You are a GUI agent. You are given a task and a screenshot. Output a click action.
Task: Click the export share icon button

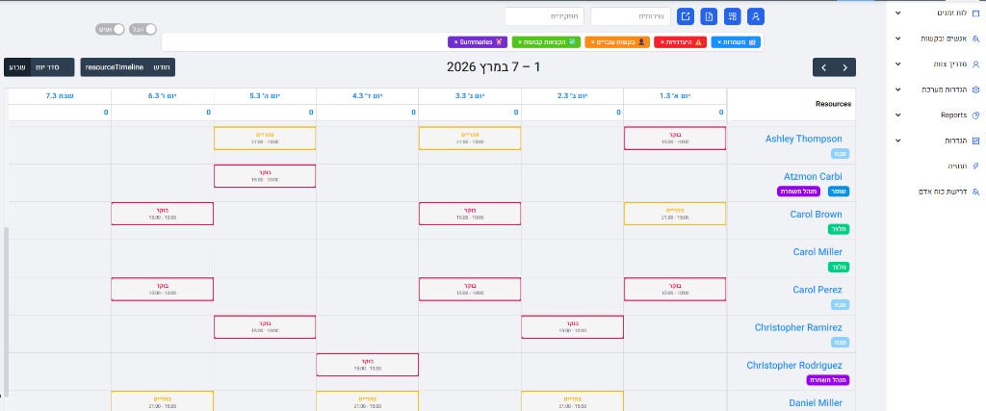coord(685,16)
